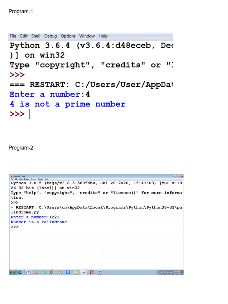Open the Window menu in Python 3.6.4 shell
The image size is (228, 304).
(87, 36)
